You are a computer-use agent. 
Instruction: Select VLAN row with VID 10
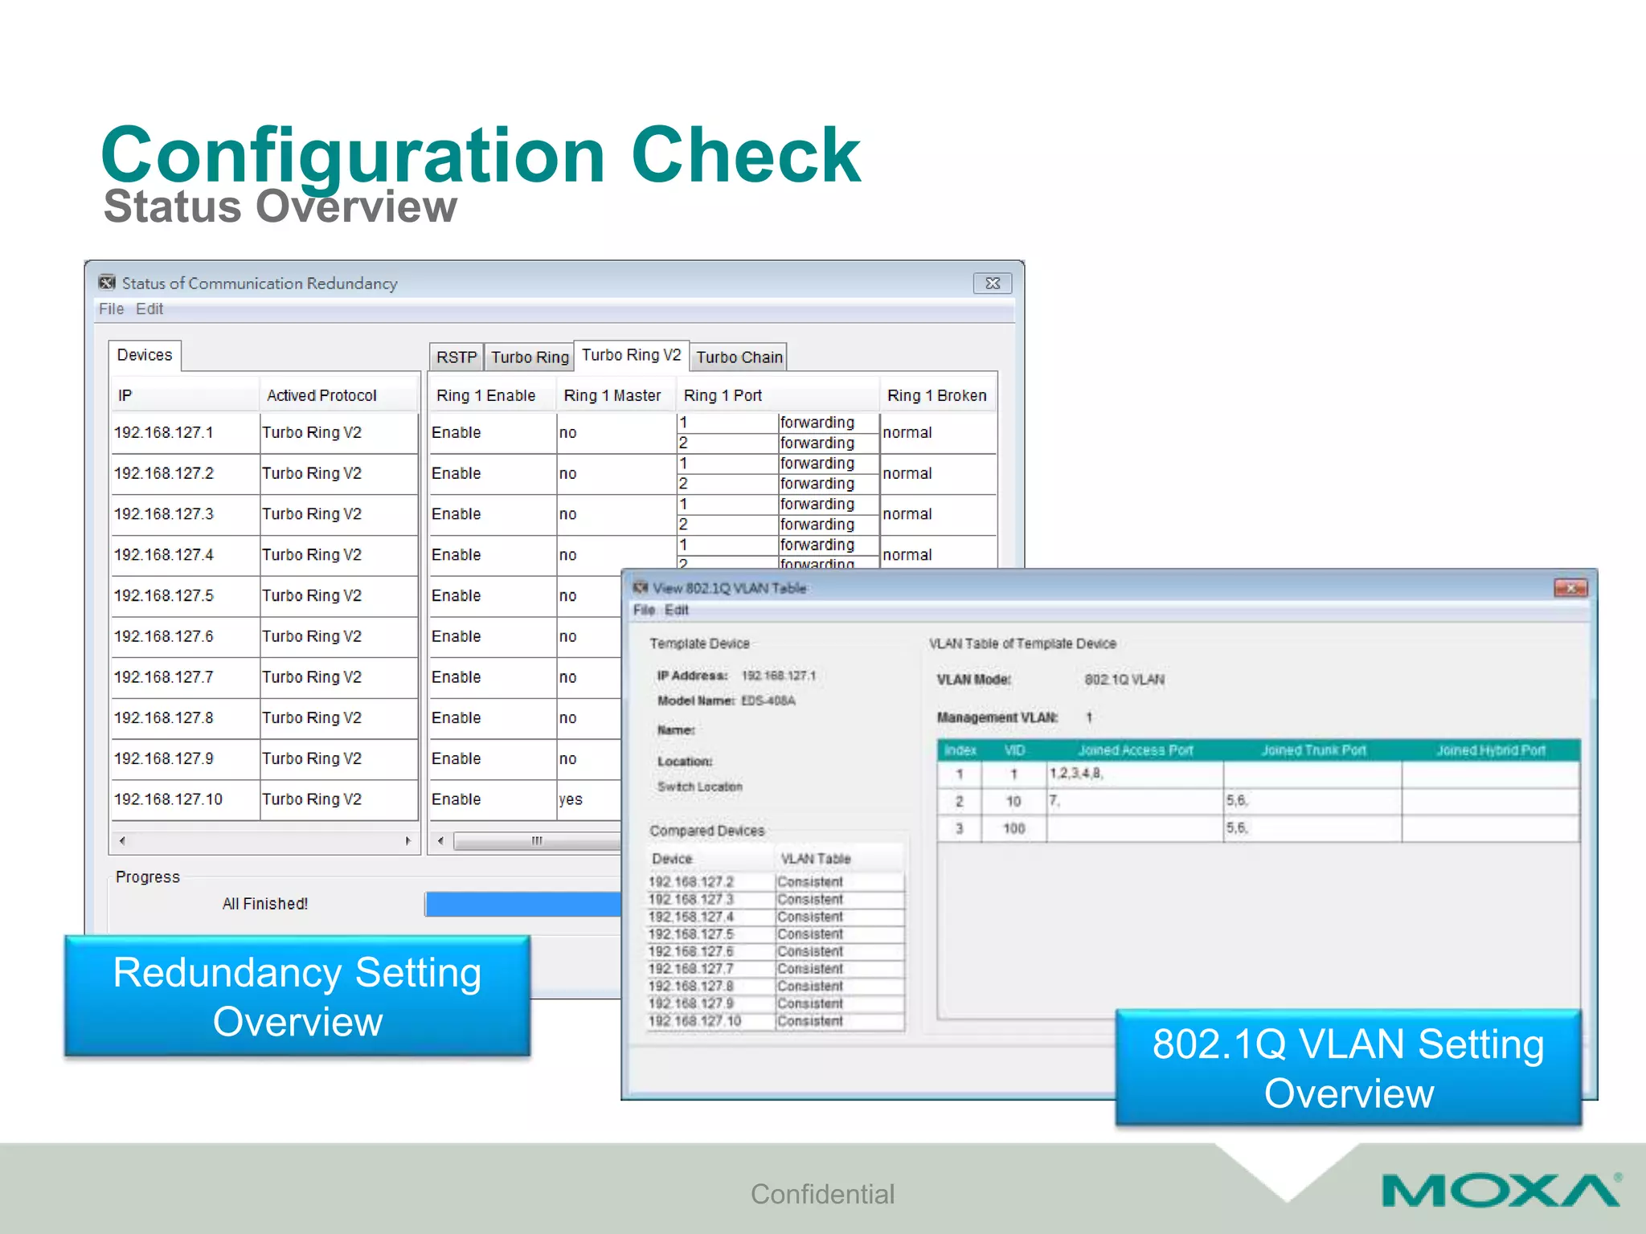[x=1259, y=802]
